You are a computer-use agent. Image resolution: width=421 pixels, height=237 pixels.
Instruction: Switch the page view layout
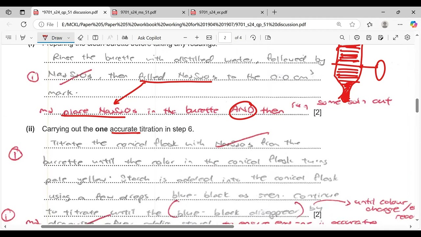[268, 38]
